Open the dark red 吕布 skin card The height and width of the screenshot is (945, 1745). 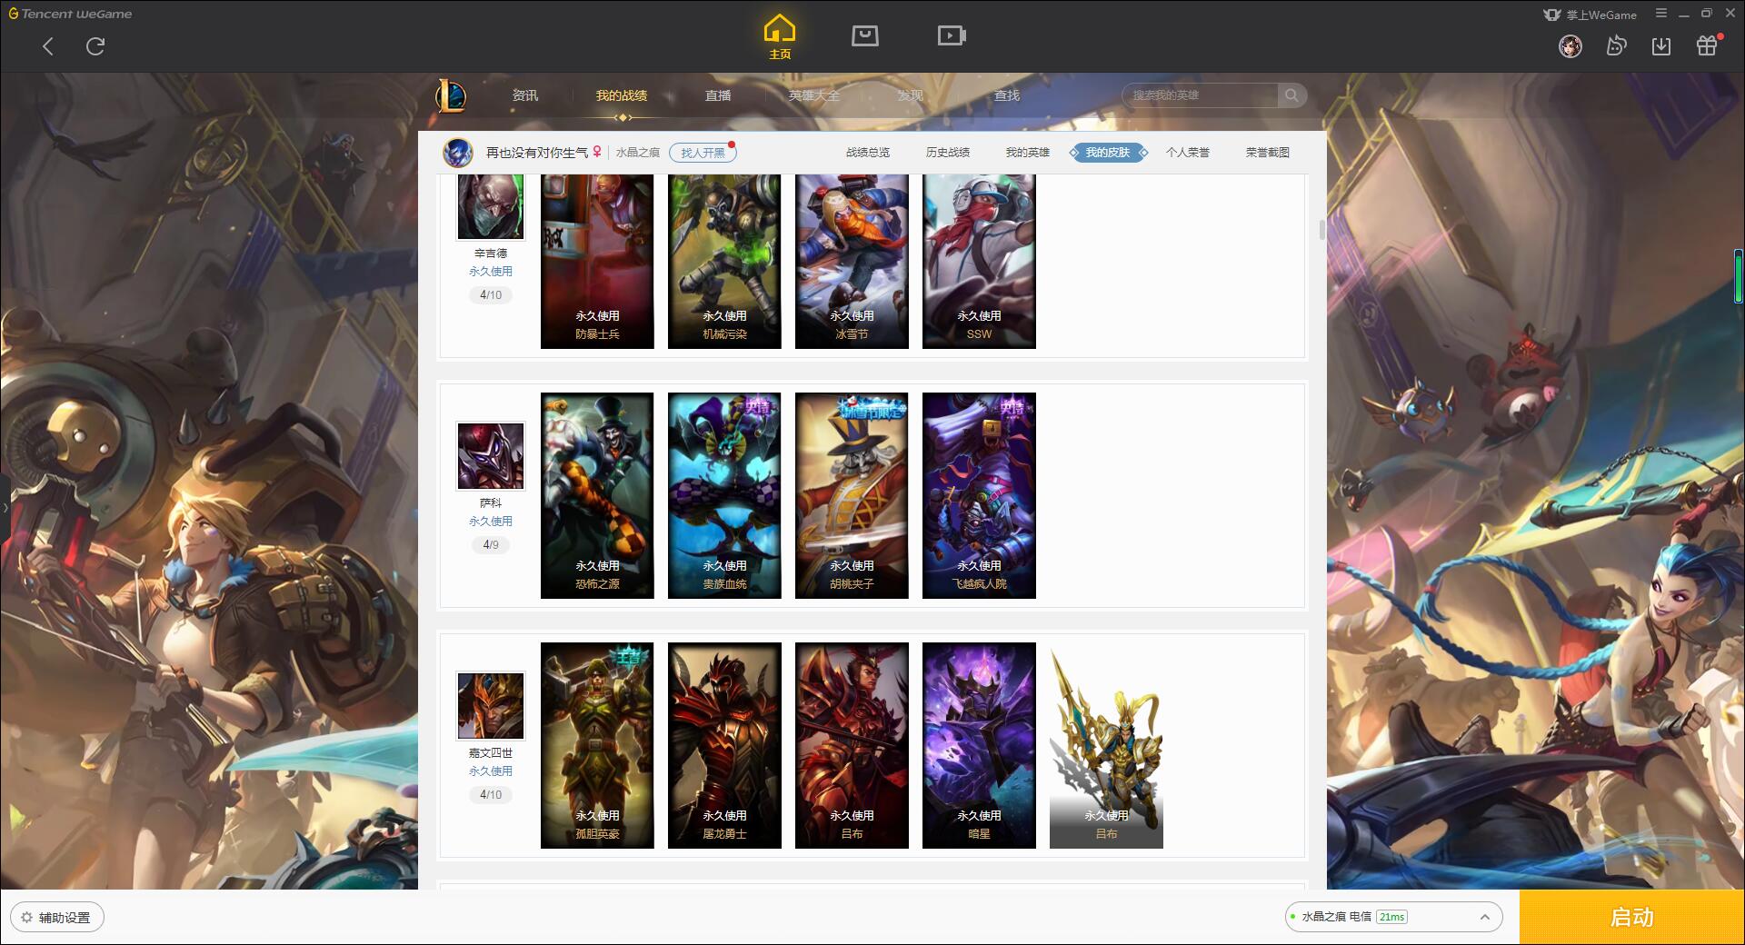pyautogui.click(x=852, y=745)
